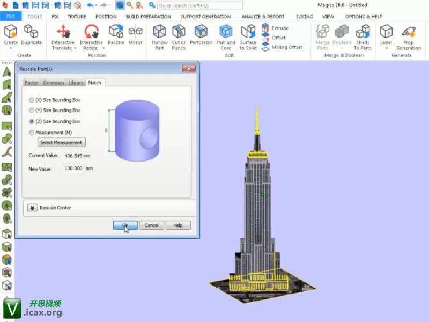The image size is (429, 322).
Task: Click the Merge Parts icon
Action: 323,31
